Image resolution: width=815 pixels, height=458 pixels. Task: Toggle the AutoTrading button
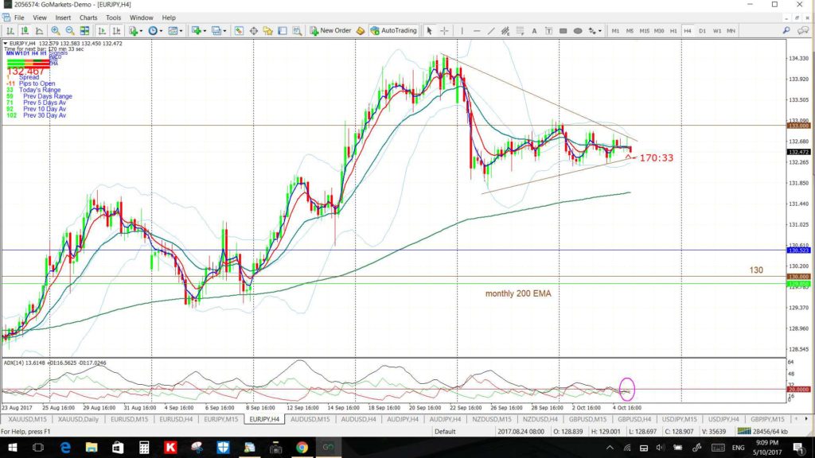394,31
